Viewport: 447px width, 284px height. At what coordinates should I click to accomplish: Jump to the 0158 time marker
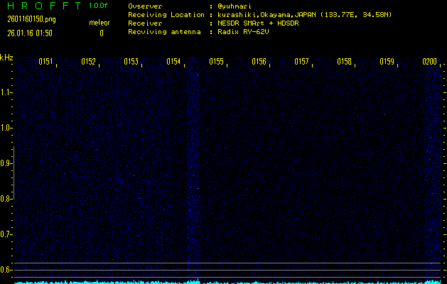coord(344,62)
